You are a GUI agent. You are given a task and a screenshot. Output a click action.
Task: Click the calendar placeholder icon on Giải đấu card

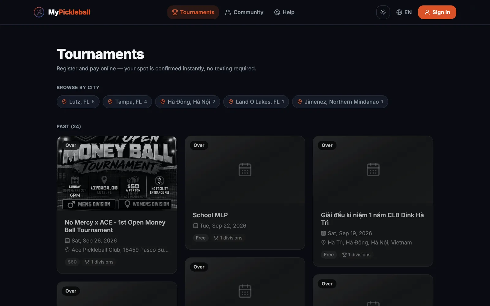pyautogui.click(x=373, y=170)
